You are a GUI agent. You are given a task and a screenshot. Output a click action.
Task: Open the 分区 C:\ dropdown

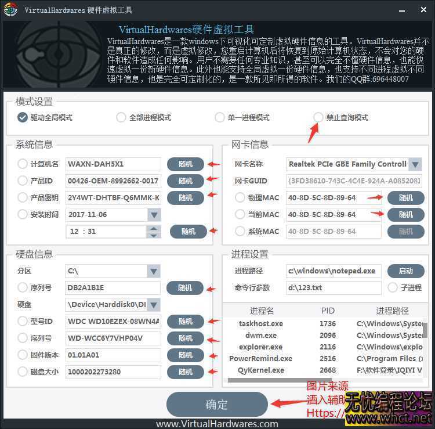click(153, 271)
